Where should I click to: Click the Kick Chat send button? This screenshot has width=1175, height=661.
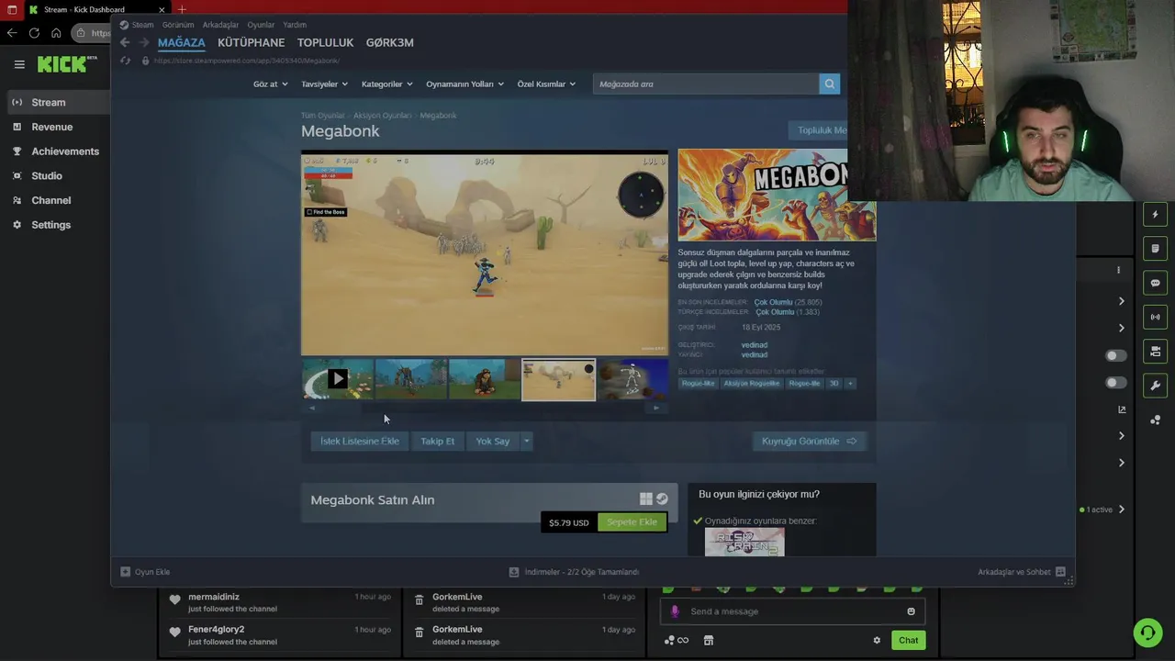[x=908, y=641]
